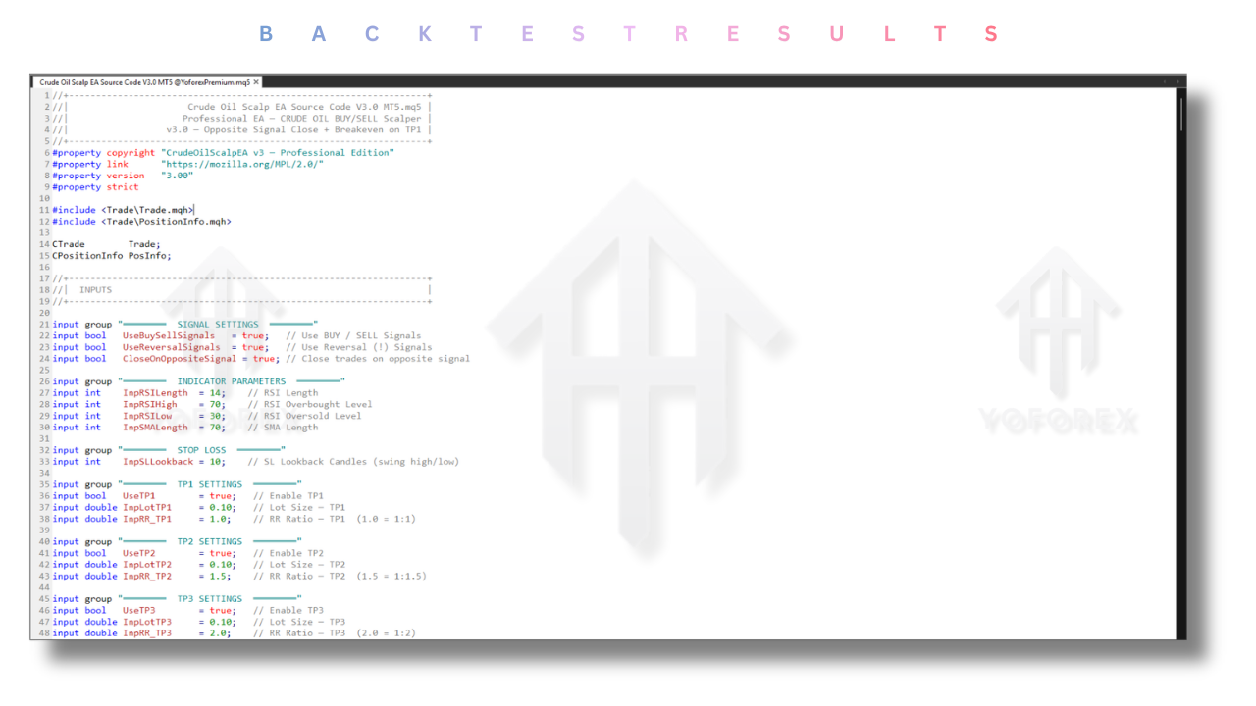1256x706 pixels.
Task: Close the Crude Oil Scalp EA tab
Action: (x=256, y=83)
